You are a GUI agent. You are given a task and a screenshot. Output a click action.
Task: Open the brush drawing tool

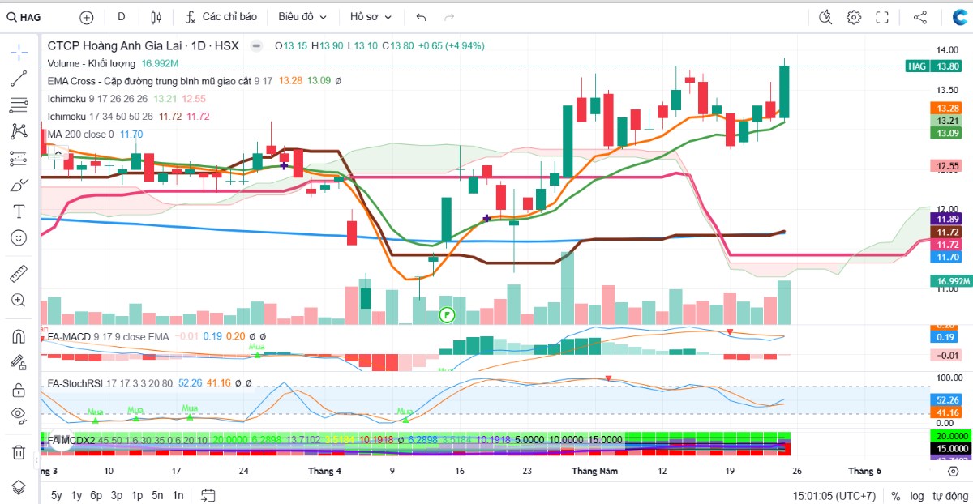[x=19, y=185]
